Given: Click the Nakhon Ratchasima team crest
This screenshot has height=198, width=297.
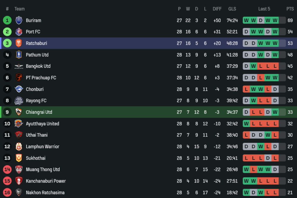Looking at the screenshot, I should [19, 193].
